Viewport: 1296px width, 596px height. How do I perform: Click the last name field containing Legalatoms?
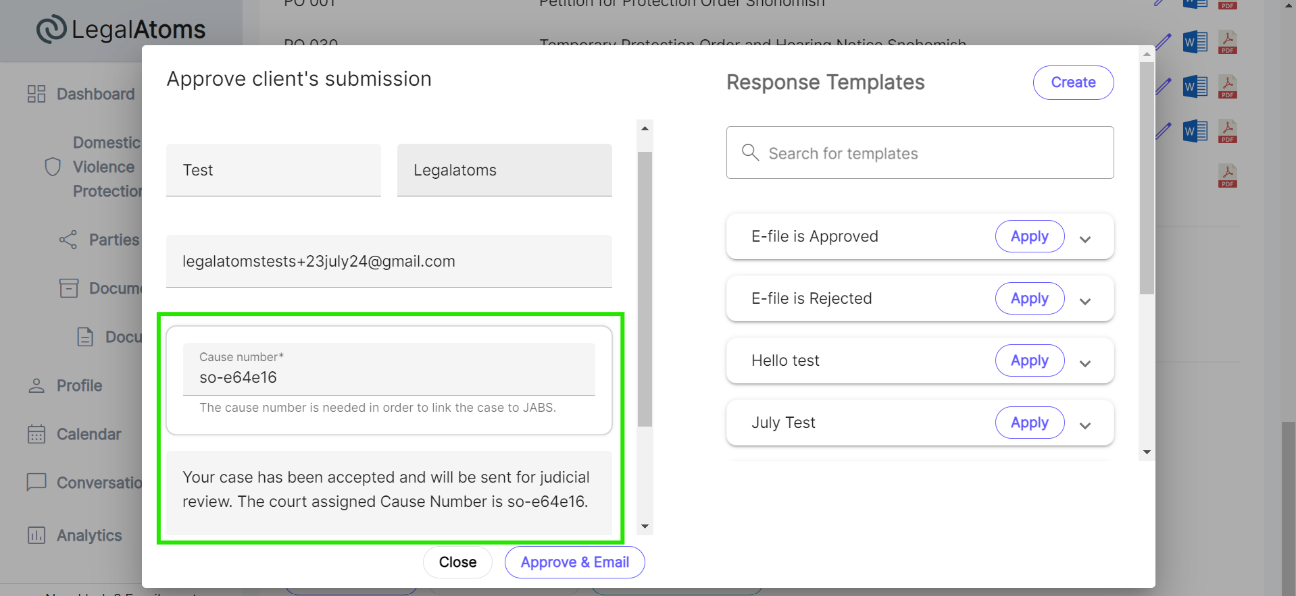pos(505,170)
